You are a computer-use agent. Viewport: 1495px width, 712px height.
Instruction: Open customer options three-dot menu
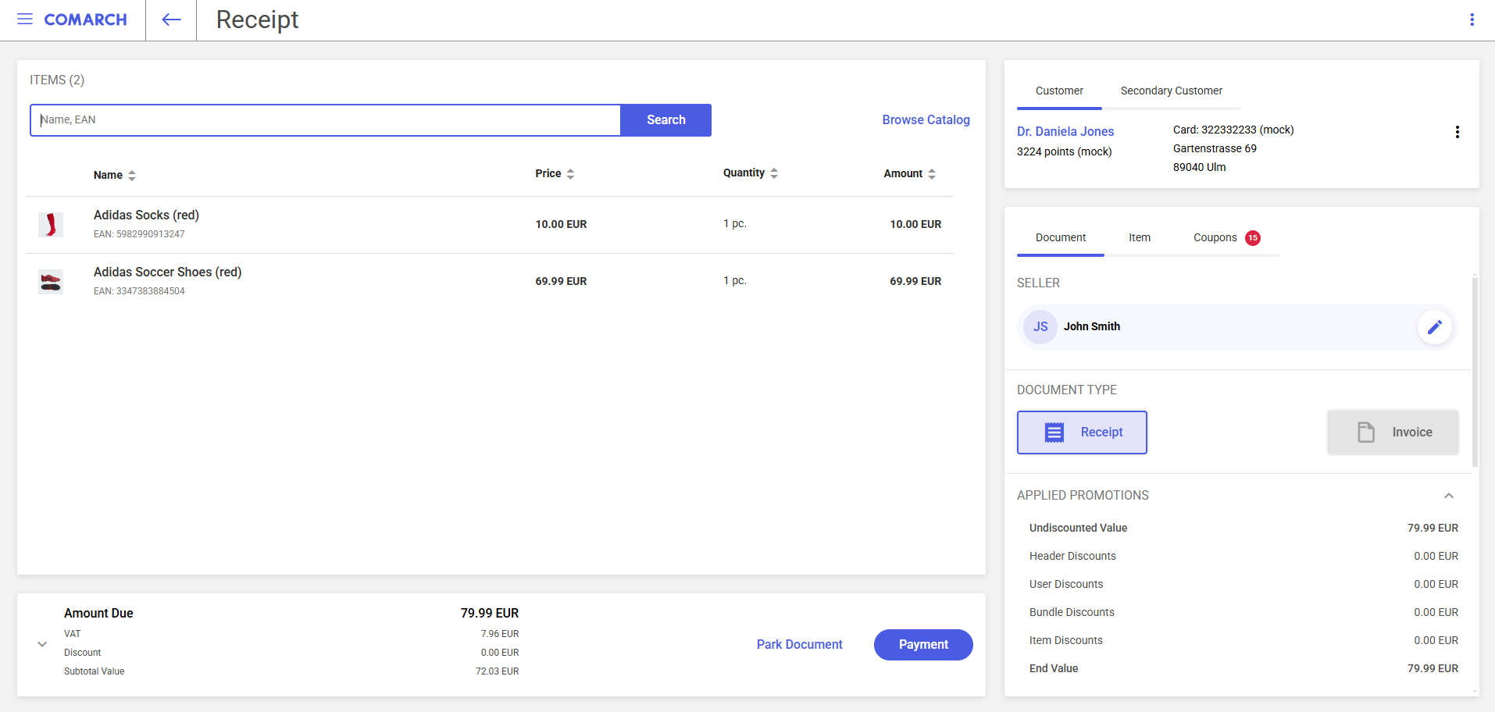tap(1457, 132)
